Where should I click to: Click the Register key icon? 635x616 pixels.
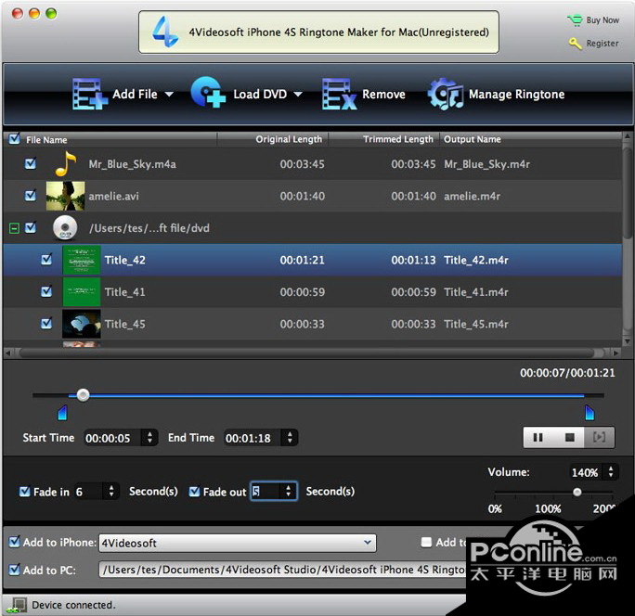pos(575,44)
